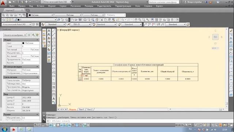Open the object selection dropdown in Properties
This screenshot has width=234, height=132.
click(x=15, y=35)
